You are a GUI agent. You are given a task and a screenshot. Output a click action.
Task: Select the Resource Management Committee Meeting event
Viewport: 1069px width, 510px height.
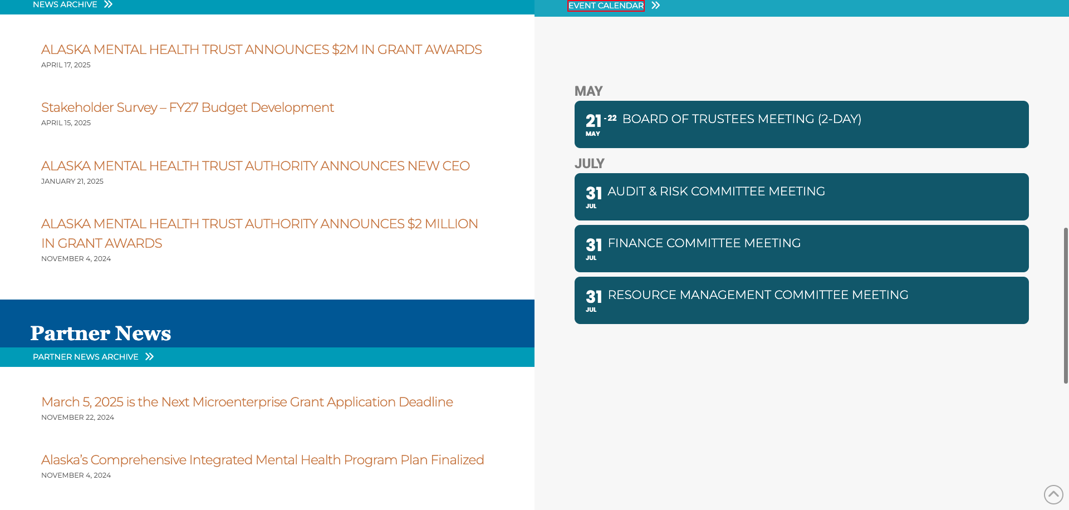[758, 295]
